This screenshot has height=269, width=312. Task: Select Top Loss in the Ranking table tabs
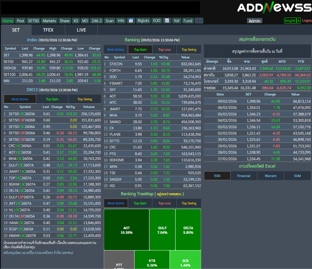tap(165, 50)
